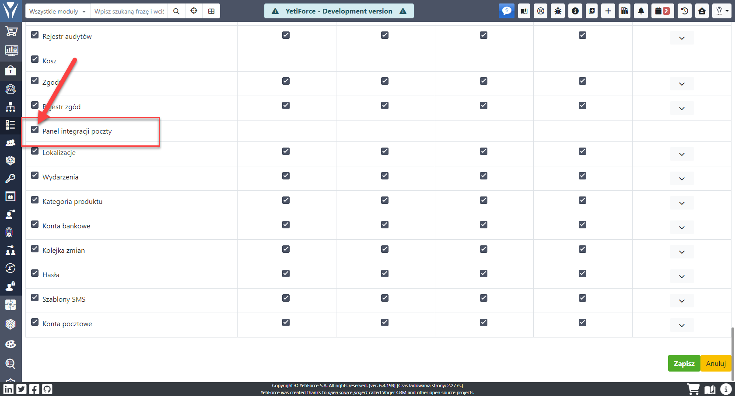Image resolution: width=735 pixels, height=396 pixels.
Task: Click the footer info circle icon
Action: pos(726,389)
